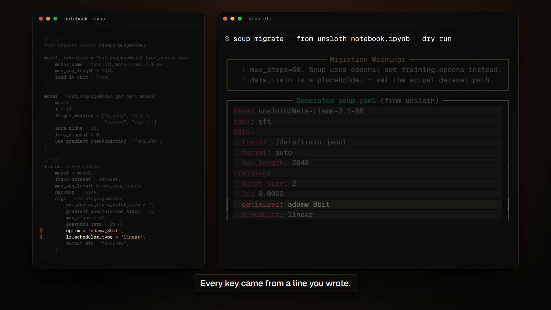Click the soup migrate command line
The image size is (551, 310).
[338, 39]
